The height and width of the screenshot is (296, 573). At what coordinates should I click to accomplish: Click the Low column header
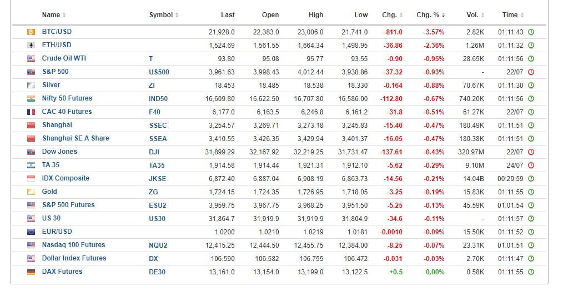361,15
